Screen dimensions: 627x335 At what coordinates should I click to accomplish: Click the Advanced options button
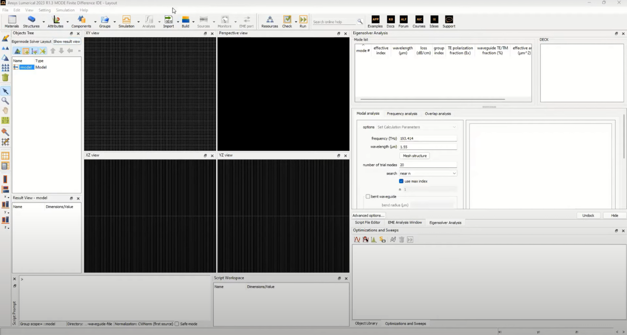[x=369, y=215]
